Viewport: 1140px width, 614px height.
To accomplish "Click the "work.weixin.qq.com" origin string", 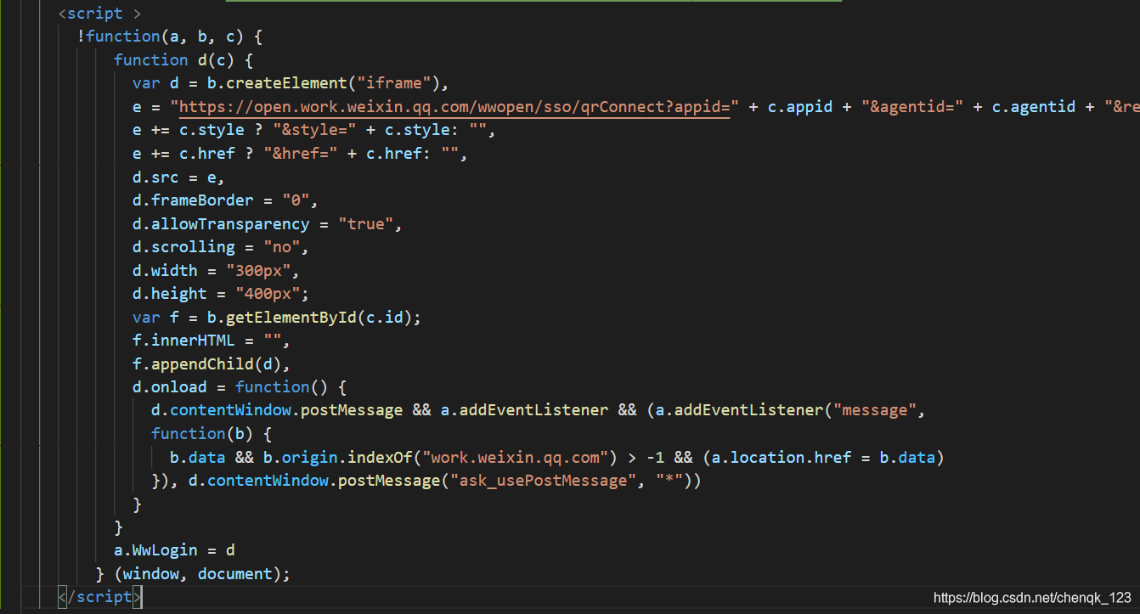I will (x=516, y=458).
